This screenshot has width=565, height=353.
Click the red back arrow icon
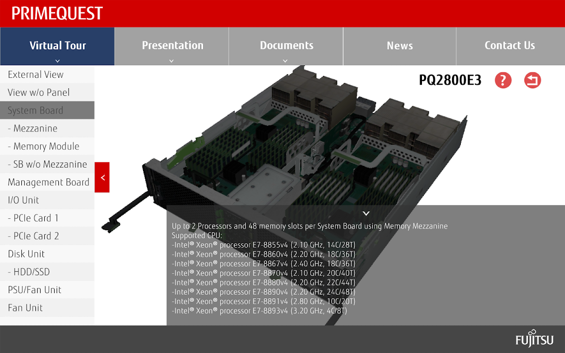532,80
